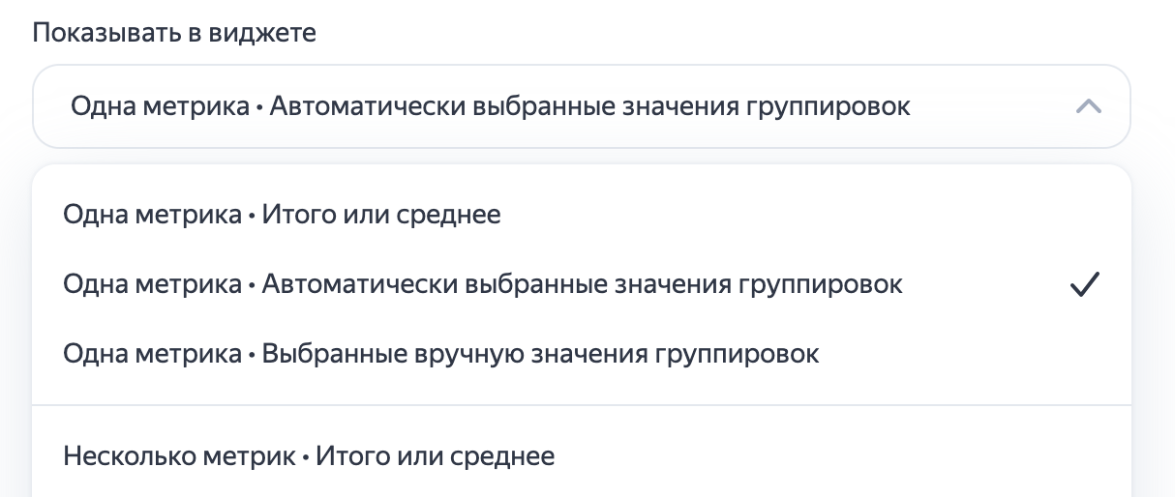Click the selected value text in the combo box
Screen dimensions: 1175x497
490,106
